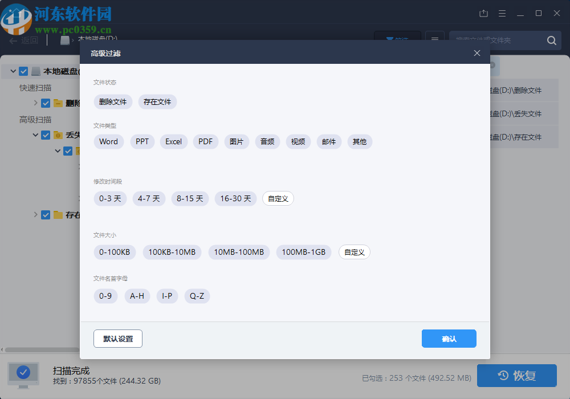Filter by Excel file type
Image resolution: width=570 pixels, height=399 pixels.
pos(173,142)
